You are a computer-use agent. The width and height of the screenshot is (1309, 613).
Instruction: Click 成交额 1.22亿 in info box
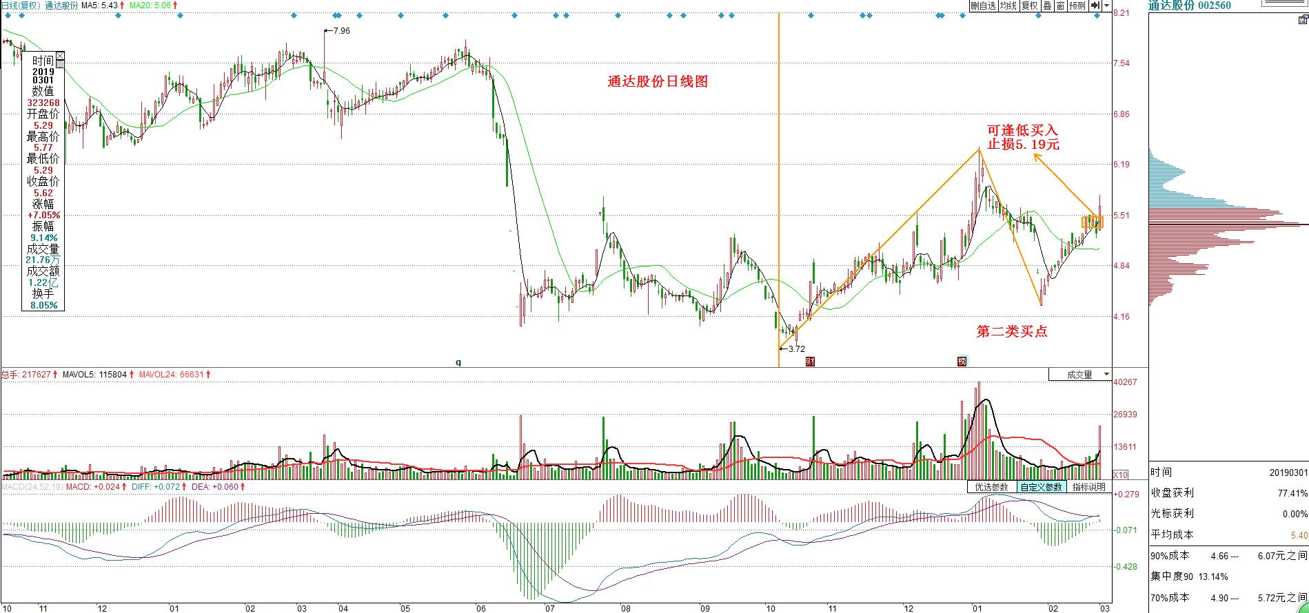click(x=43, y=277)
